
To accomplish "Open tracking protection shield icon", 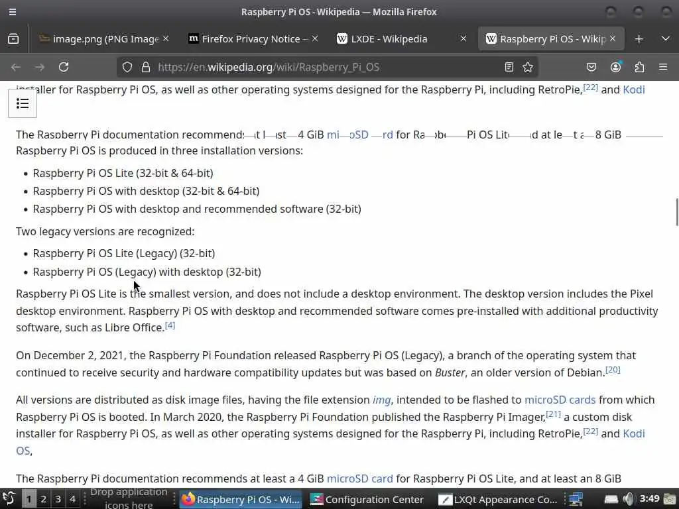I will coord(127,67).
